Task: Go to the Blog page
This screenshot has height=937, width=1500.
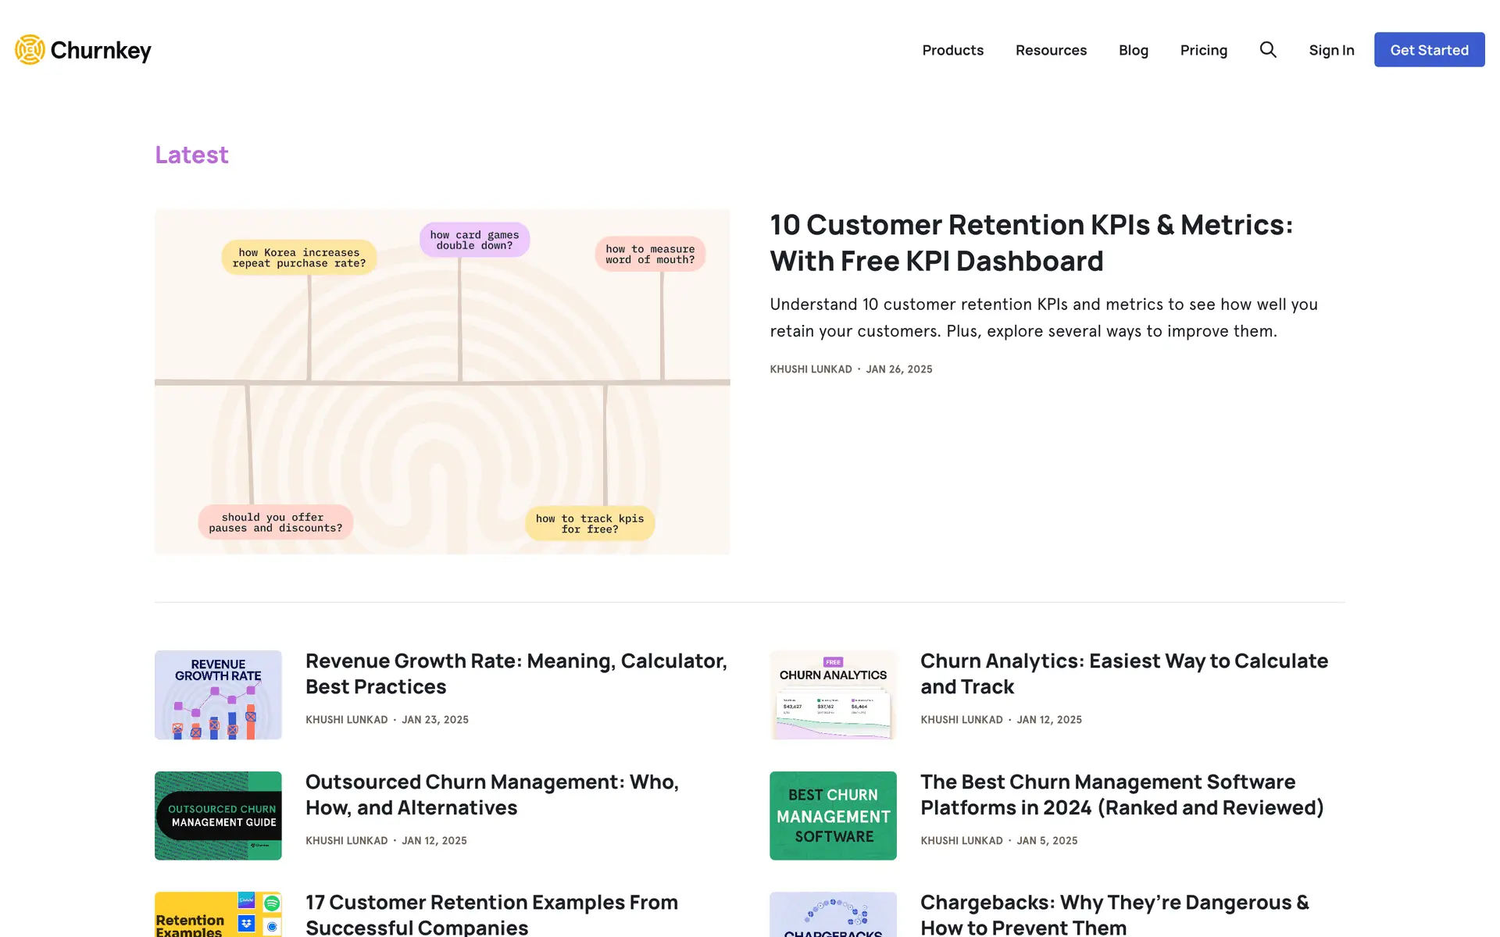Action: (1133, 50)
